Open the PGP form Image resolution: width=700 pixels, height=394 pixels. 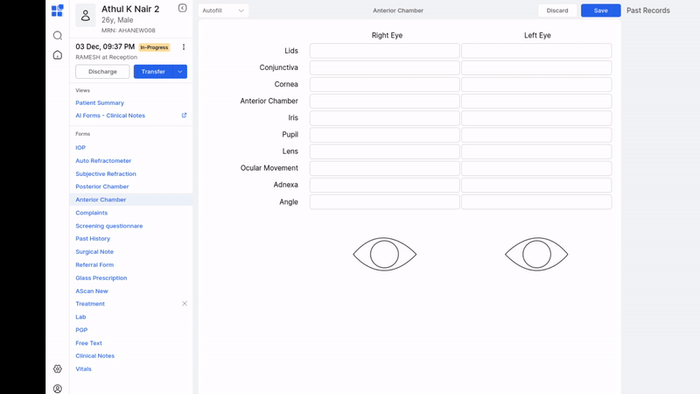pos(81,330)
